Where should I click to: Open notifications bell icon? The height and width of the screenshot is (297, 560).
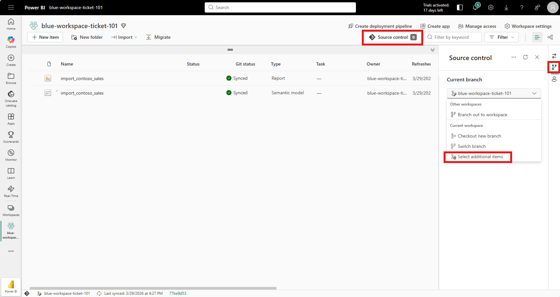[475, 7]
